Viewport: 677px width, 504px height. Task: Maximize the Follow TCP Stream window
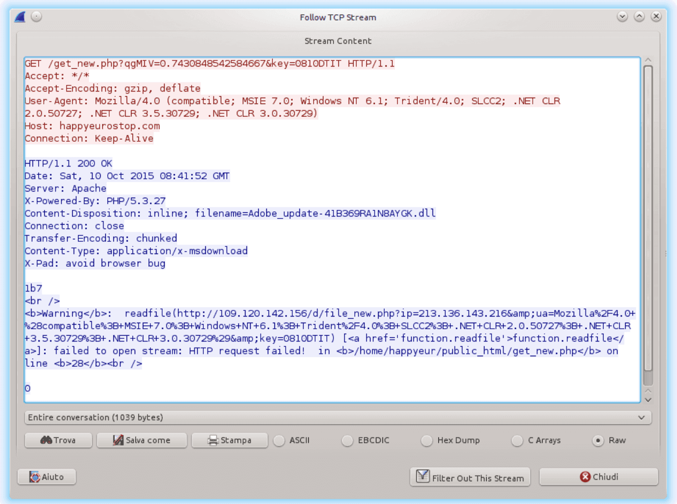click(639, 17)
